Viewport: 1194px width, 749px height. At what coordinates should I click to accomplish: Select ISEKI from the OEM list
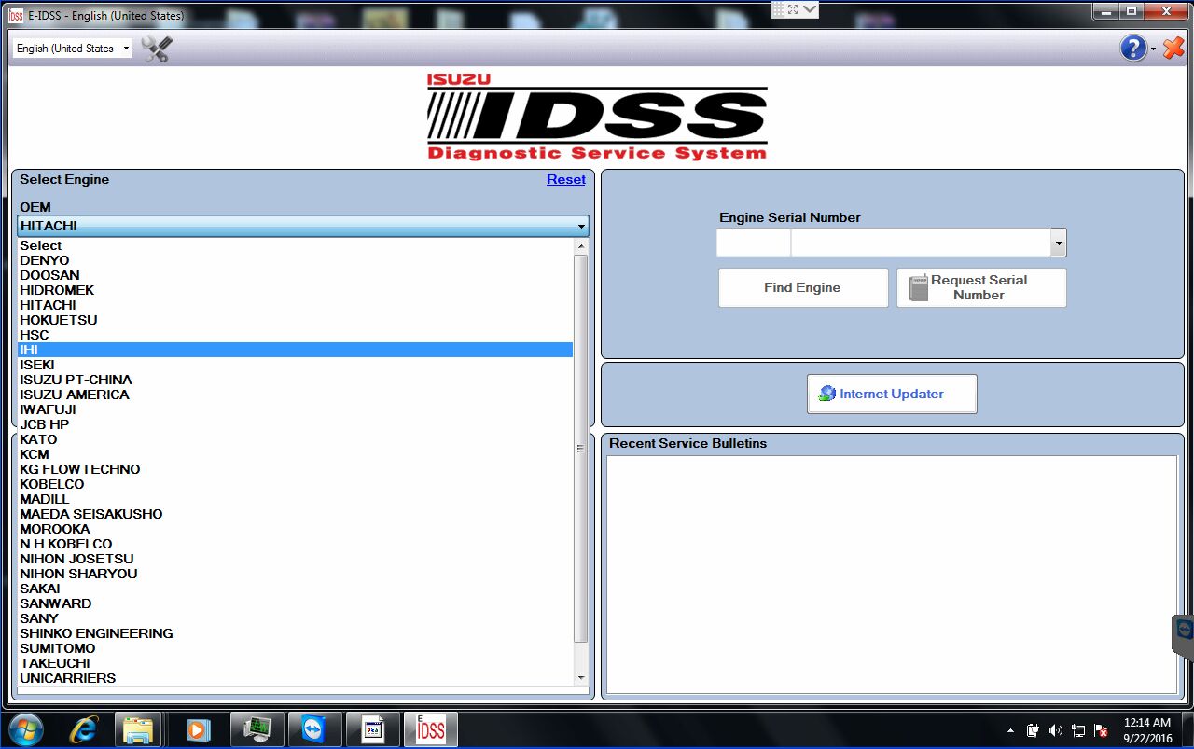(295, 365)
